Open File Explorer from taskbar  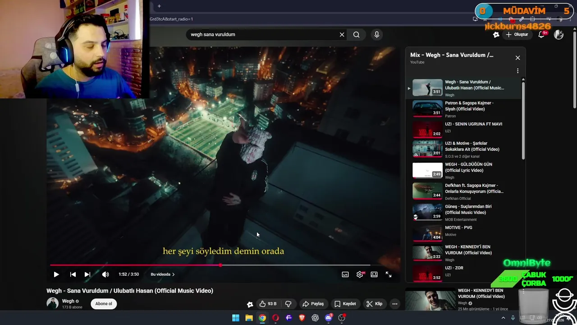pyautogui.click(x=249, y=318)
